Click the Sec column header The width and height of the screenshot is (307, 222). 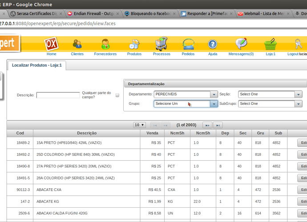pyautogui.click(x=243, y=133)
